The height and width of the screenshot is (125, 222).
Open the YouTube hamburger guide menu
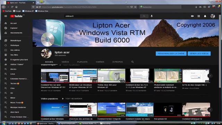(x=6, y=16)
